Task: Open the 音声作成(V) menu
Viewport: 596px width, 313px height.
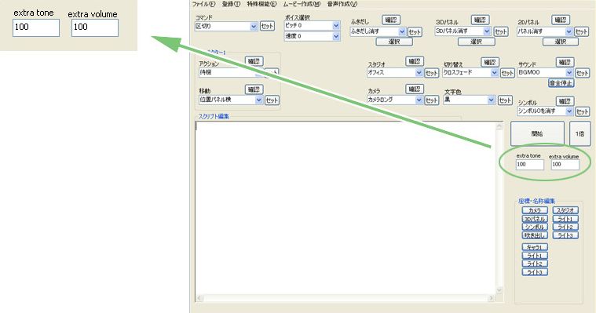Action: [342, 4]
